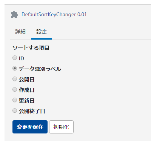
Task: Reset settings with 初期化 button
Action: click(x=61, y=127)
